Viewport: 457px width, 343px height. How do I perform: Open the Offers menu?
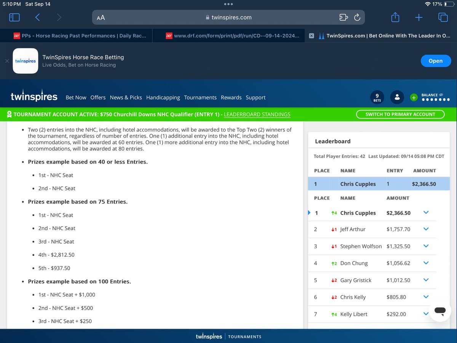pyautogui.click(x=98, y=98)
